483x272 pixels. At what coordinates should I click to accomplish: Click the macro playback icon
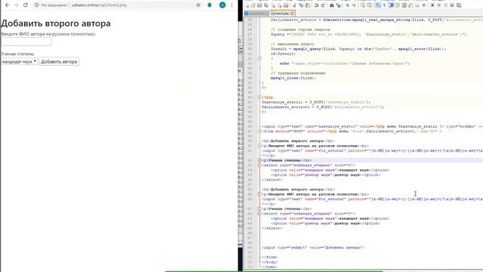pyautogui.click(x=445, y=5)
